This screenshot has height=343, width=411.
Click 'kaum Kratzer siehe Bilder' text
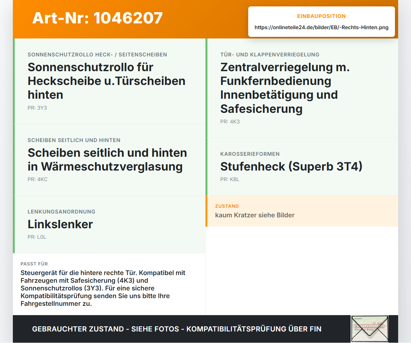click(x=255, y=215)
